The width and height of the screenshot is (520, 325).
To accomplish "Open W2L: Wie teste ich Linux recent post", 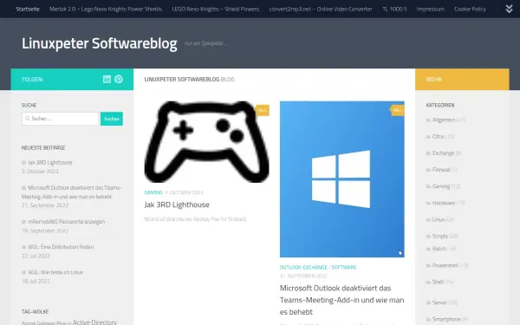I will tap(55, 272).
